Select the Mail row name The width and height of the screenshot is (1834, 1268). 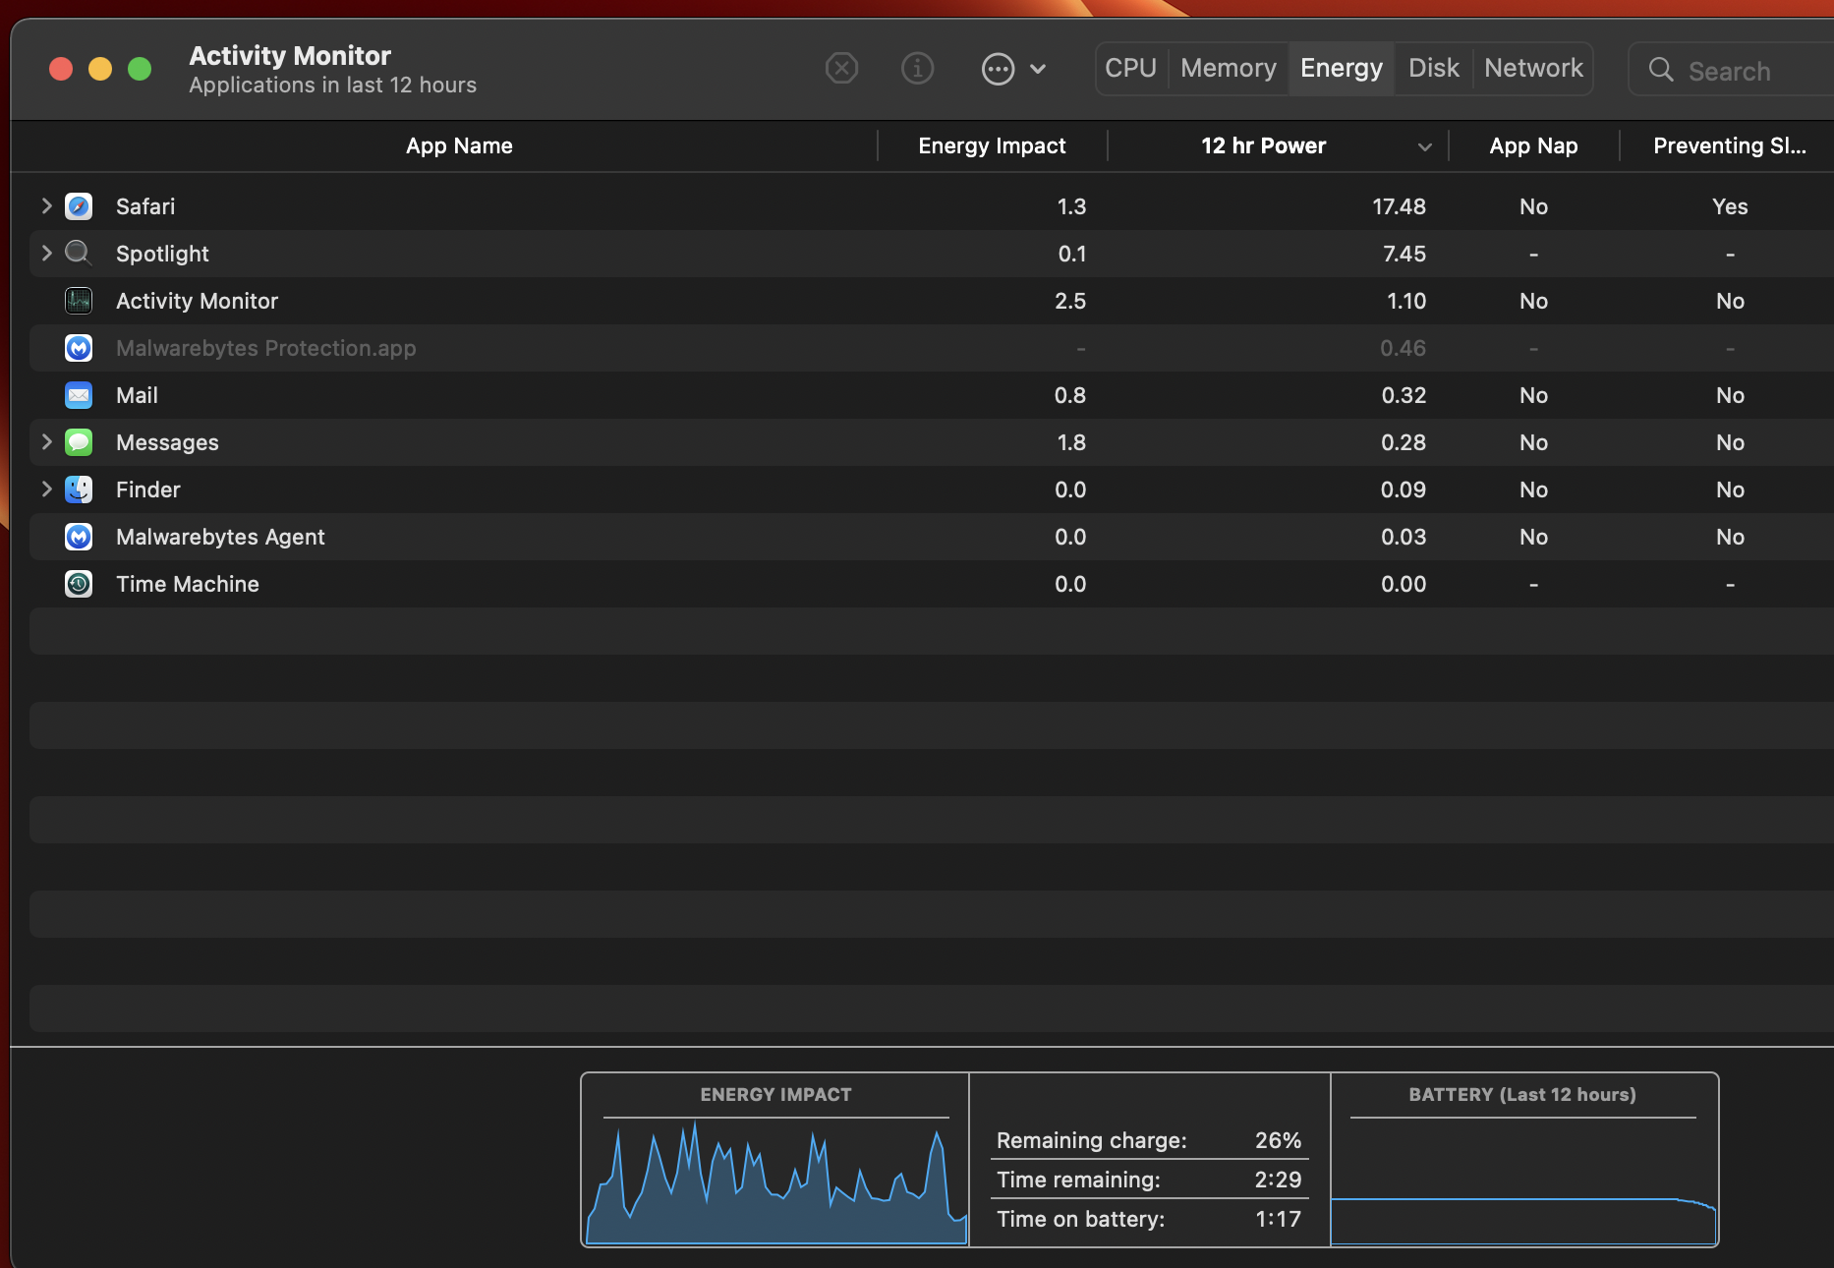click(x=137, y=395)
